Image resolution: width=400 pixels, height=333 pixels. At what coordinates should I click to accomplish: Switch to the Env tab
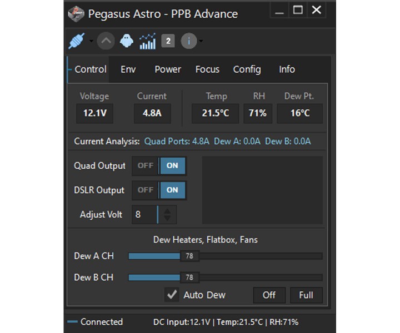[x=128, y=69]
